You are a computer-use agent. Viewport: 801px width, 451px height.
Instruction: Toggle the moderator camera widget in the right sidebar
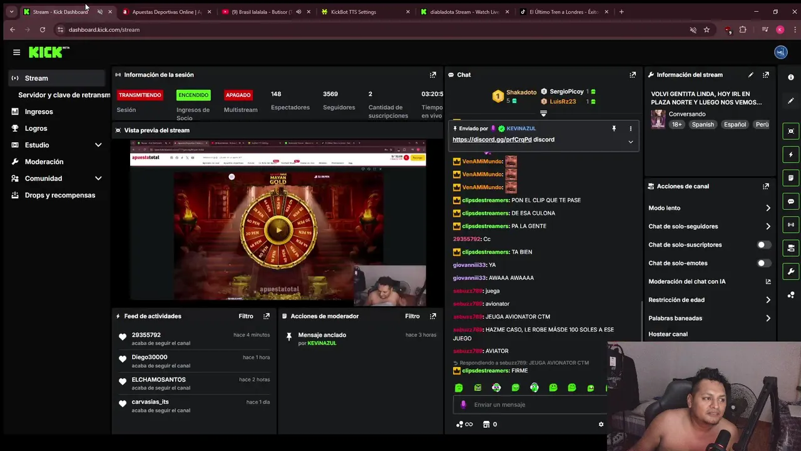(x=791, y=248)
